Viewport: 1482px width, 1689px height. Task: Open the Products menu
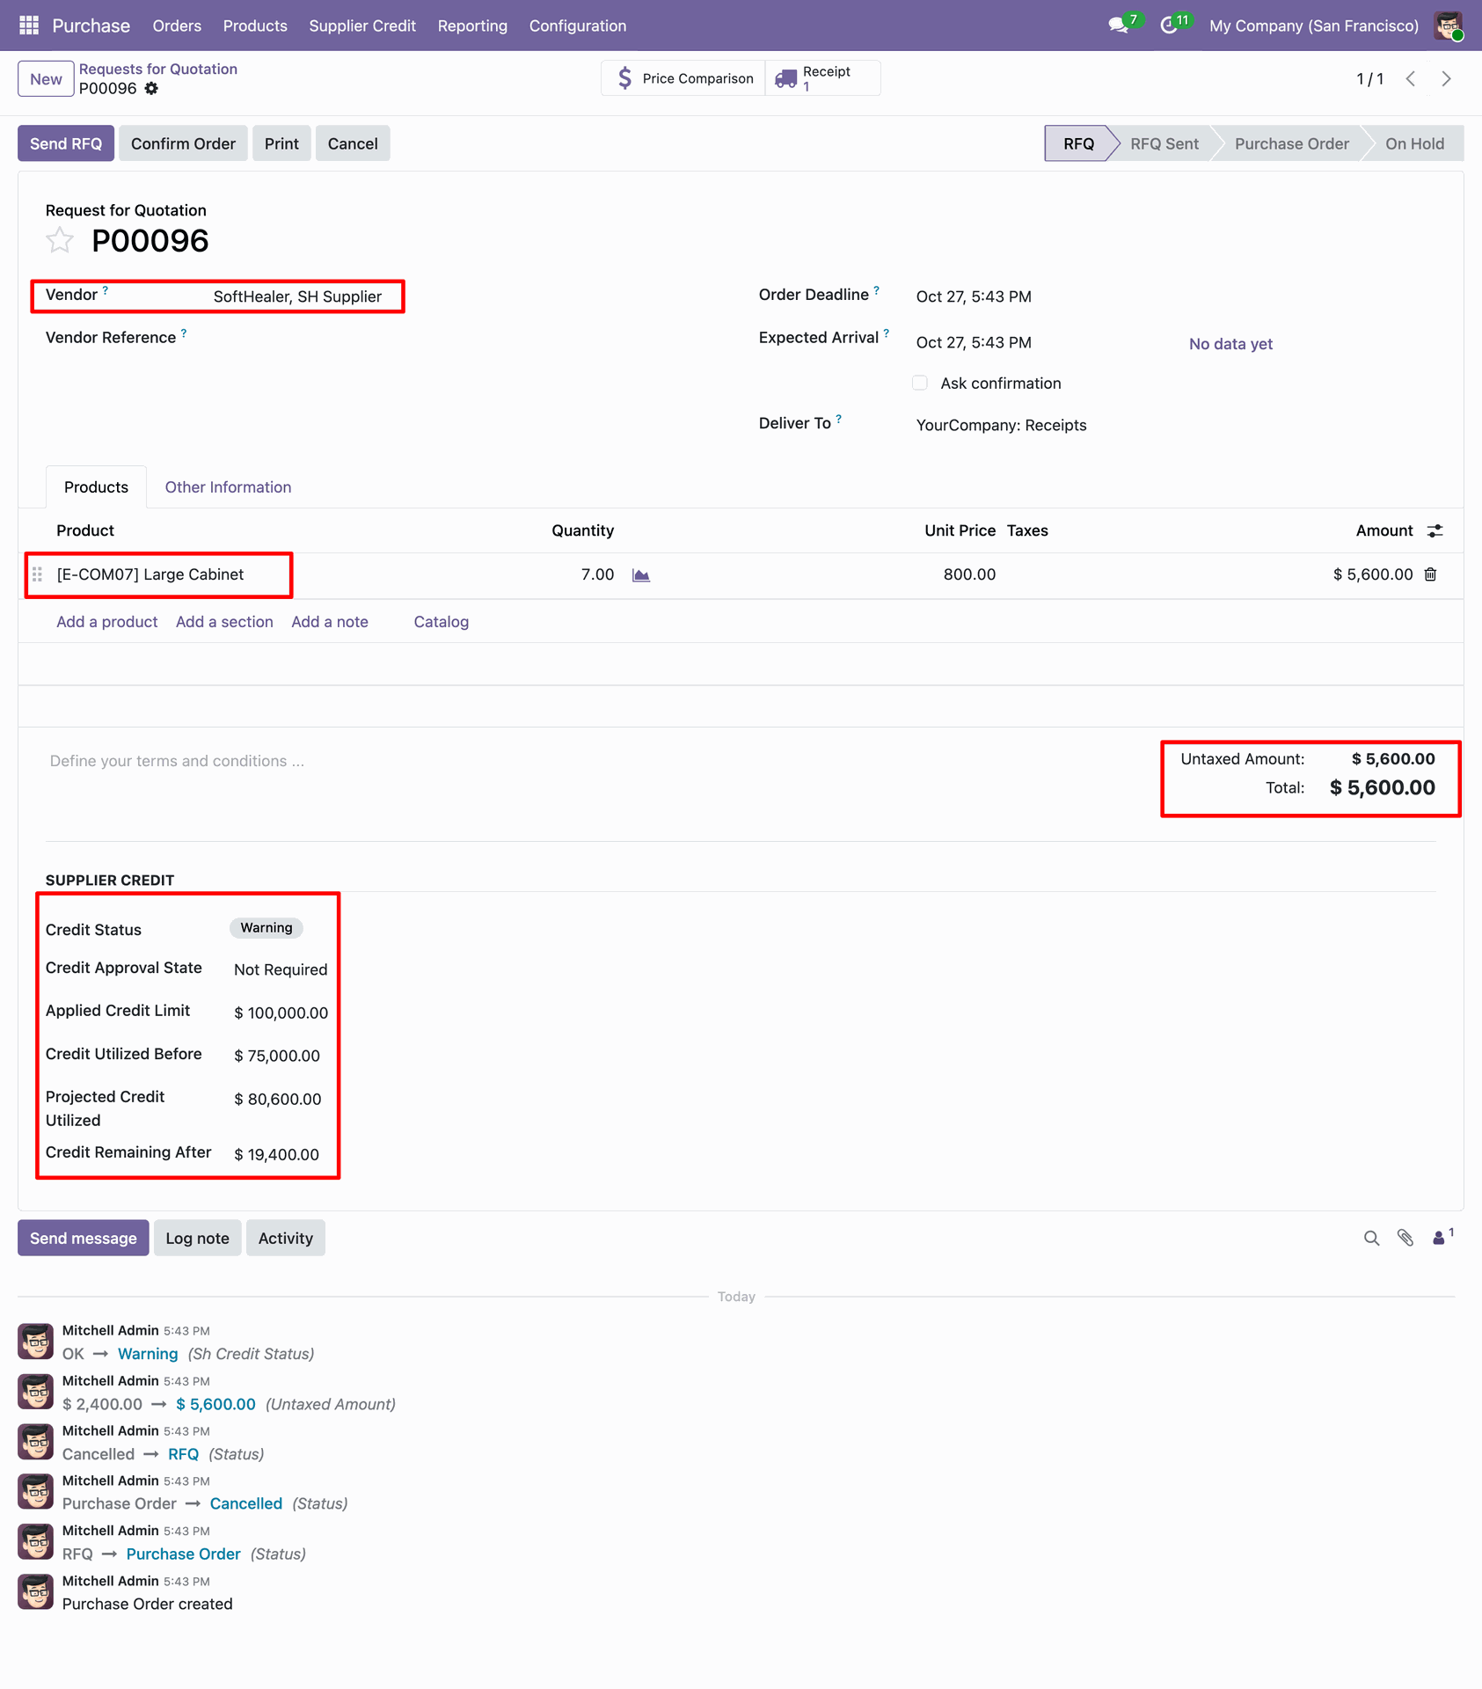[x=255, y=26]
